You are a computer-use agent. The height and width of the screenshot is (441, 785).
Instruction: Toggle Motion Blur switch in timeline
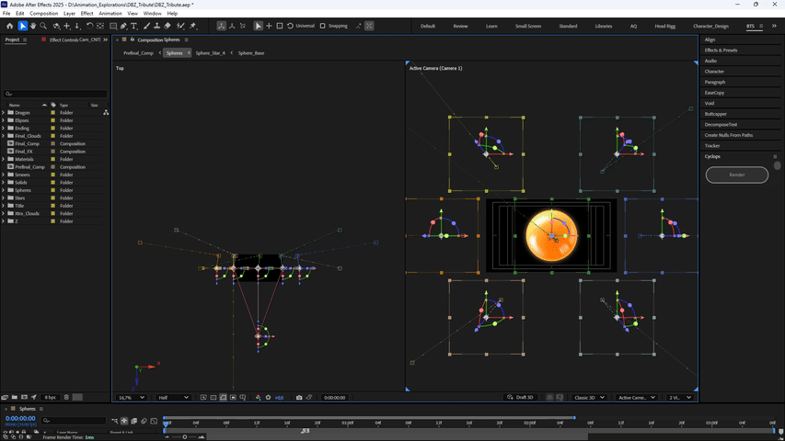144,421
